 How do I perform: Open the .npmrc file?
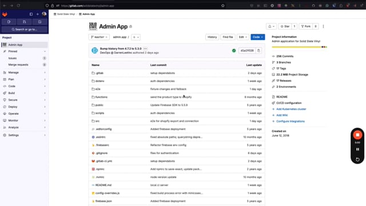(100, 169)
